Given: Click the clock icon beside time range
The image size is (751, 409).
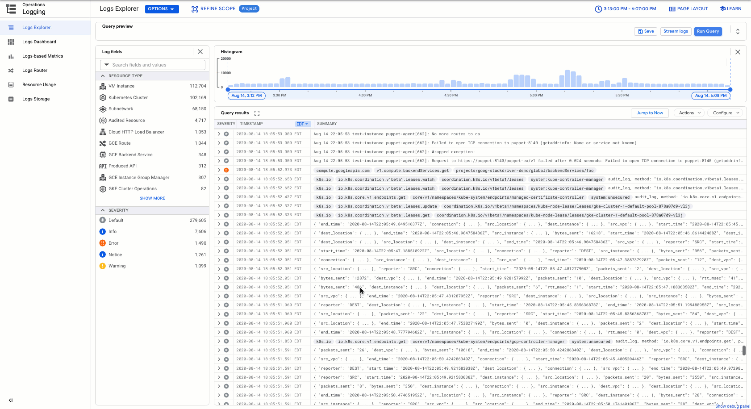Looking at the screenshot, I should point(598,9).
